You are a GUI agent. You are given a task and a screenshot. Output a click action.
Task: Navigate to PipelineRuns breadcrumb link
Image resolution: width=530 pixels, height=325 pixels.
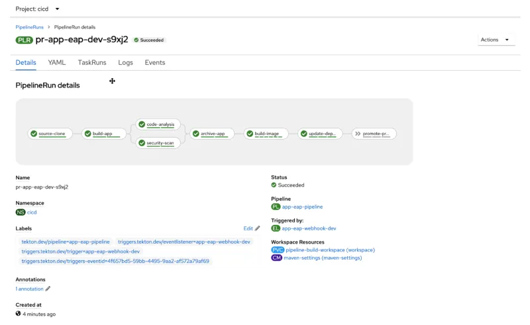click(30, 27)
